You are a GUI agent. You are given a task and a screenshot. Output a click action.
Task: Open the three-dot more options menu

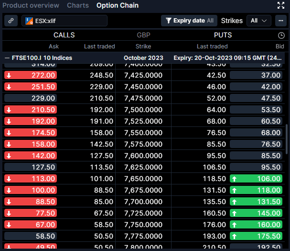click(x=280, y=21)
